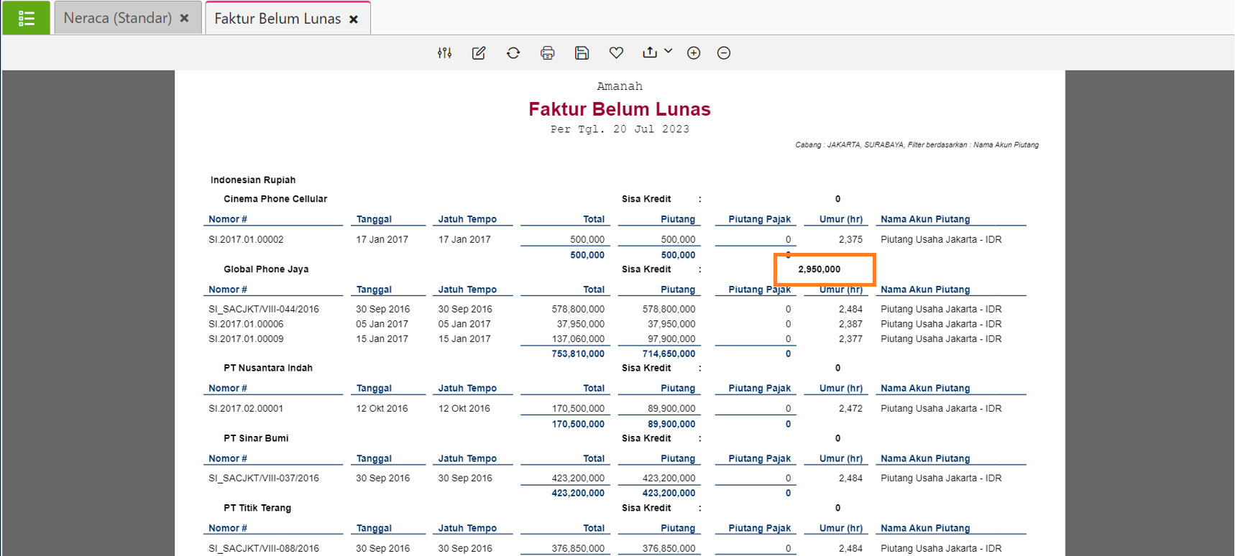This screenshot has height=556, width=1235.
Task: Click invoice SI_SACJKT/VIII-088/2016
Action: pyautogui.click(x=264, y=548)
